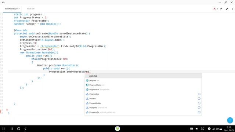Select 'protected' suggestion at the list top
235x132 pixels.
143,76
